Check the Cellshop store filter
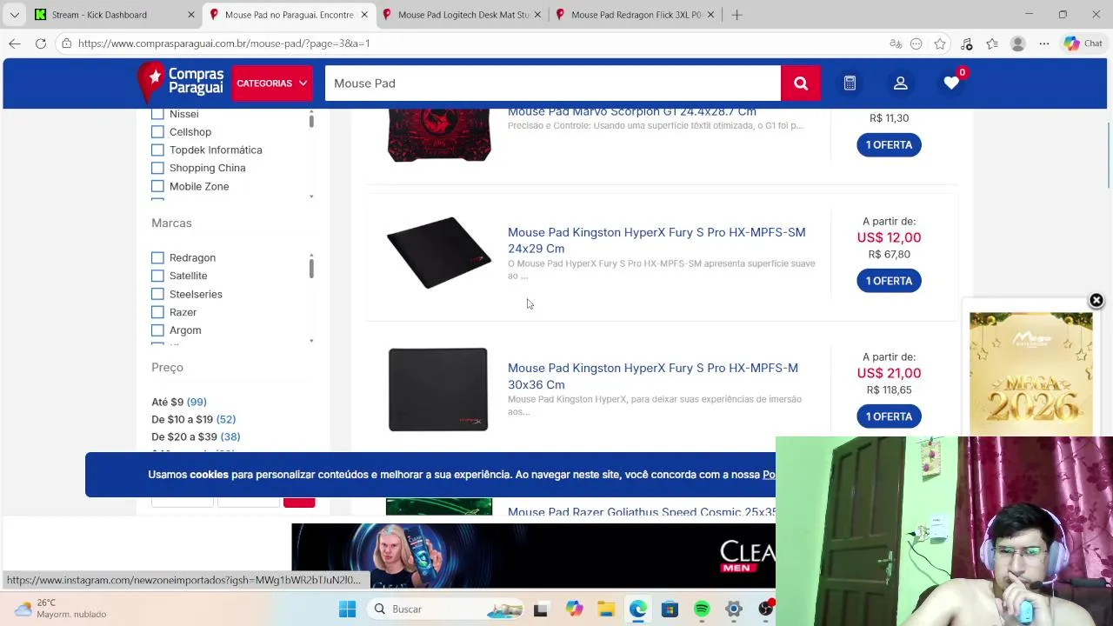 (157, 132)
